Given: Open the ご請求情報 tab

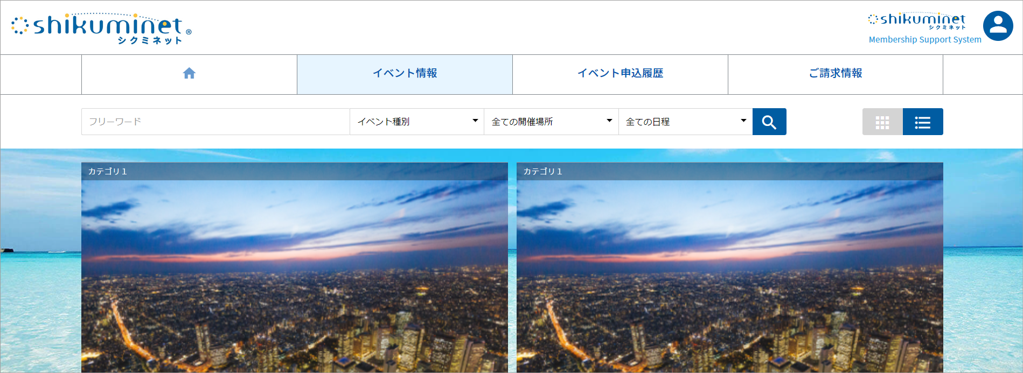Looking at the screenshot, I should 835,74.
